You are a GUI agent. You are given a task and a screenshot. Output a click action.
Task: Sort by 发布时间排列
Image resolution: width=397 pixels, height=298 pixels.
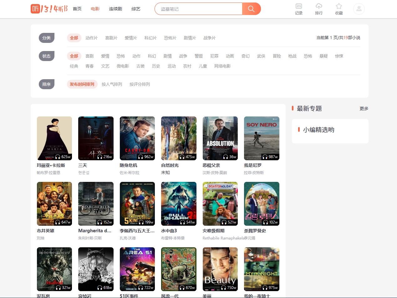82,84
